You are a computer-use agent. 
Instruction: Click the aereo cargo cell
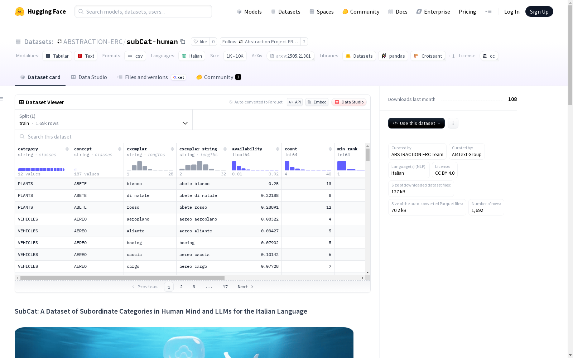pyautogui.click(x=203, y=266)
